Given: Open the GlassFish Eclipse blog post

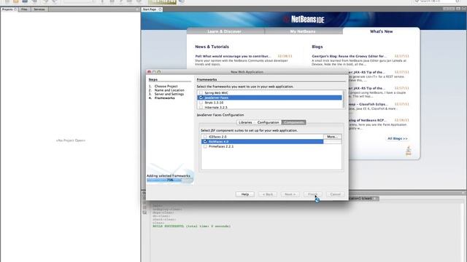Looking at the screenshot, I should pos(368,104).
